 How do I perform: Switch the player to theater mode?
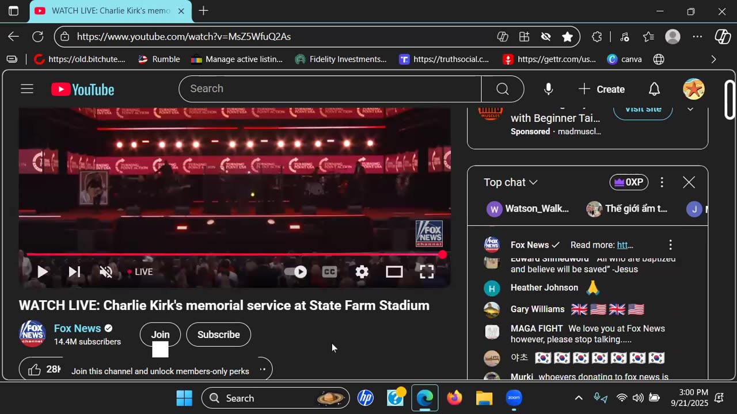(394, 272)
